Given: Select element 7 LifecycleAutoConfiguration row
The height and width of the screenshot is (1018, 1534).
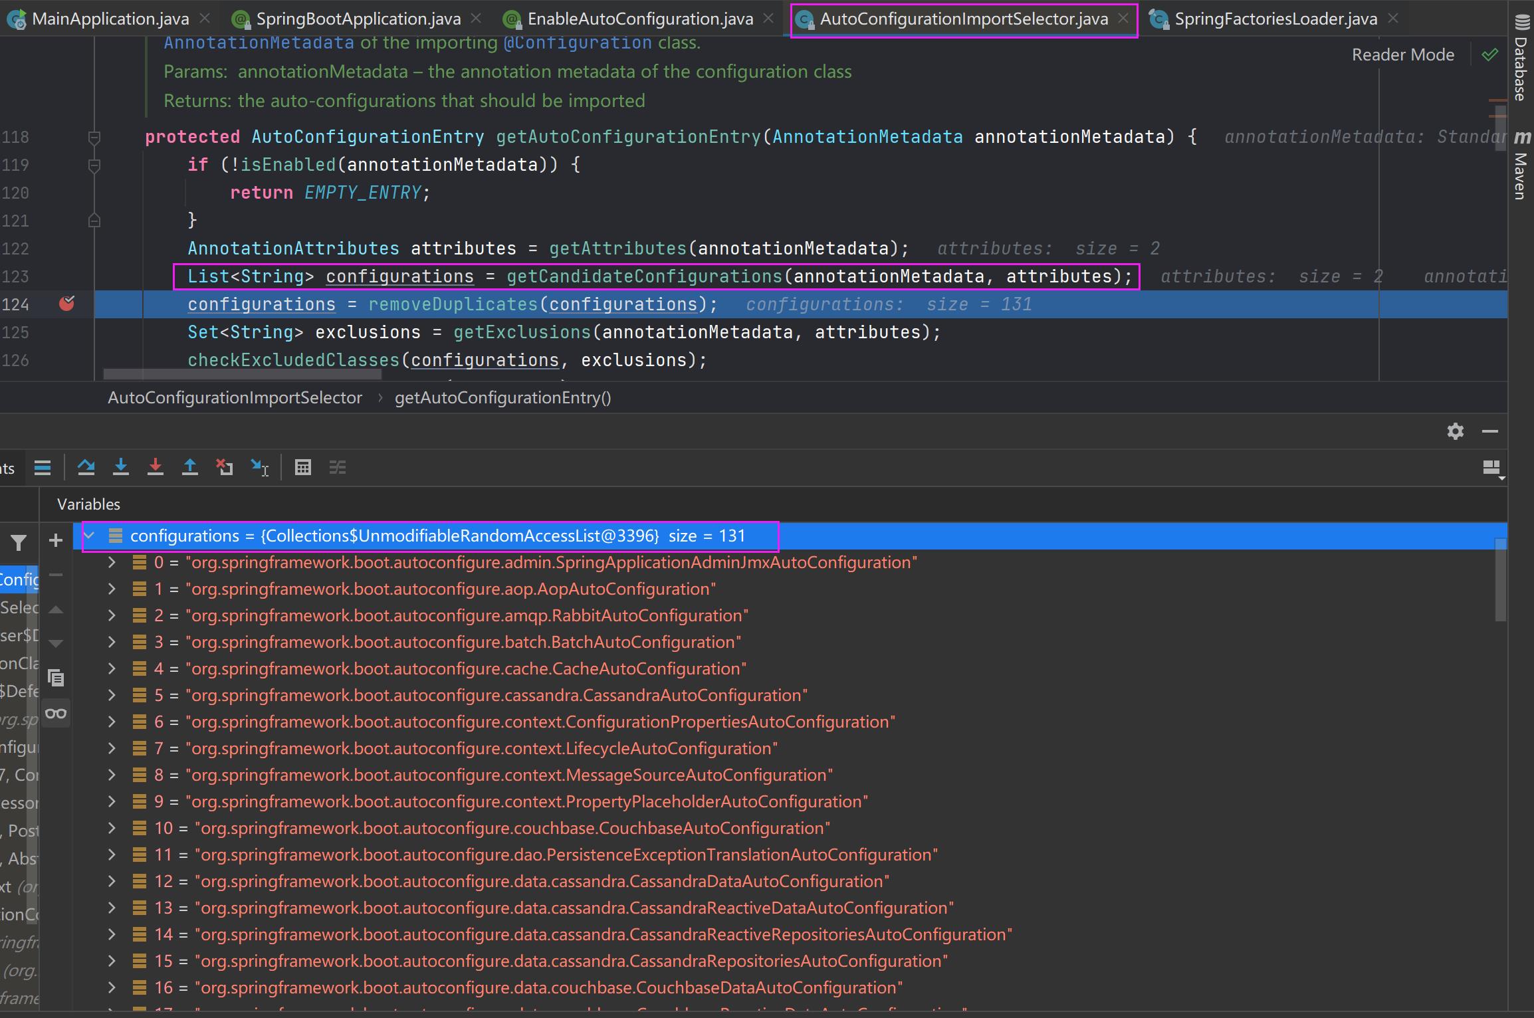Looking at the screenshot, I should 784,748.
